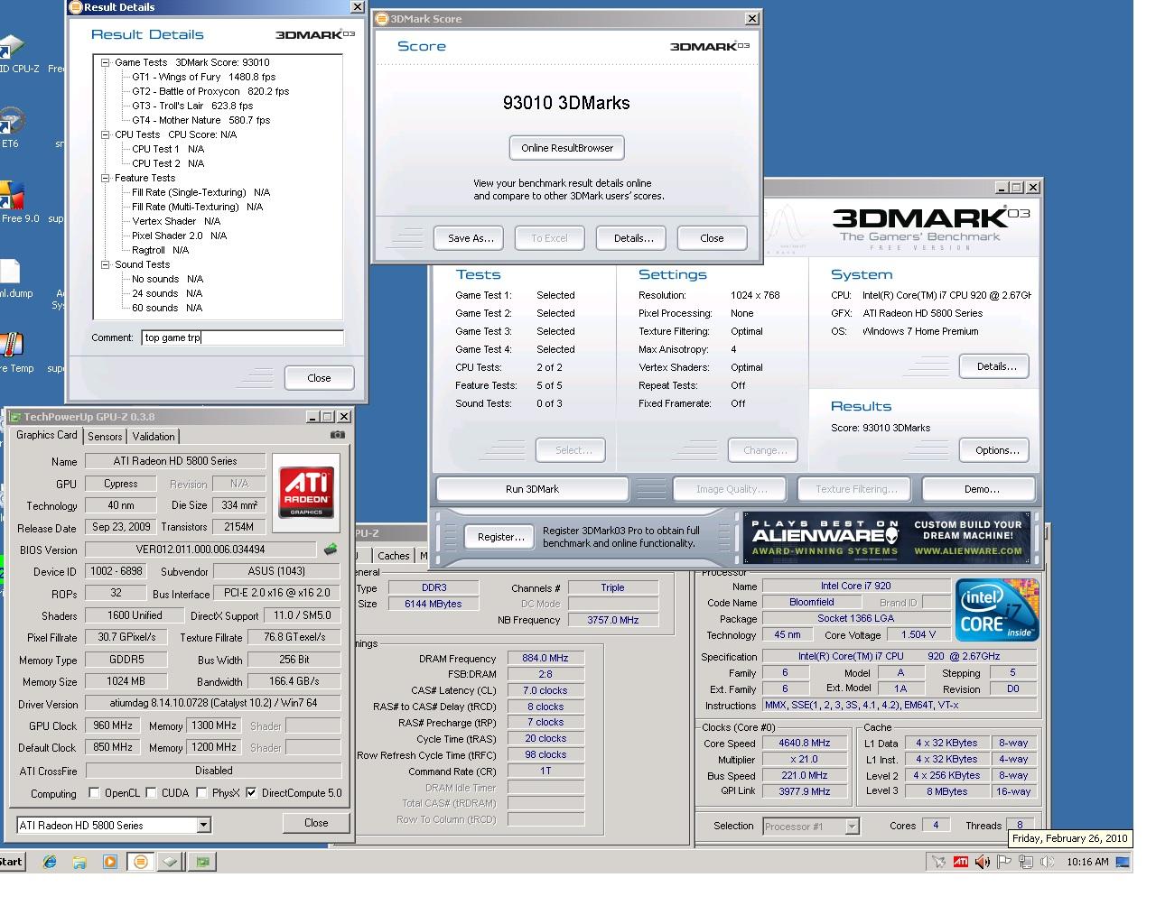Viewport: 1156px width, 924px height.
Task: Collapse the Feature Tests tree node
Action: click(x=105, y=178)
